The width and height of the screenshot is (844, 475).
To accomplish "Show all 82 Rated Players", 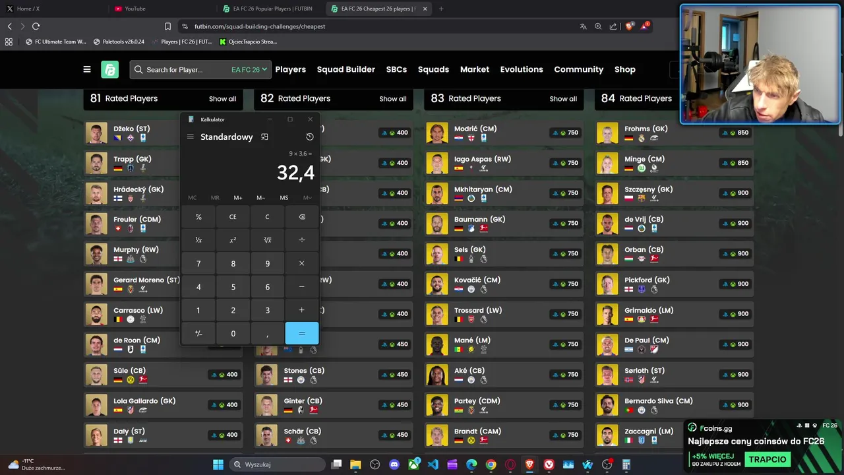I will point(393,99).
